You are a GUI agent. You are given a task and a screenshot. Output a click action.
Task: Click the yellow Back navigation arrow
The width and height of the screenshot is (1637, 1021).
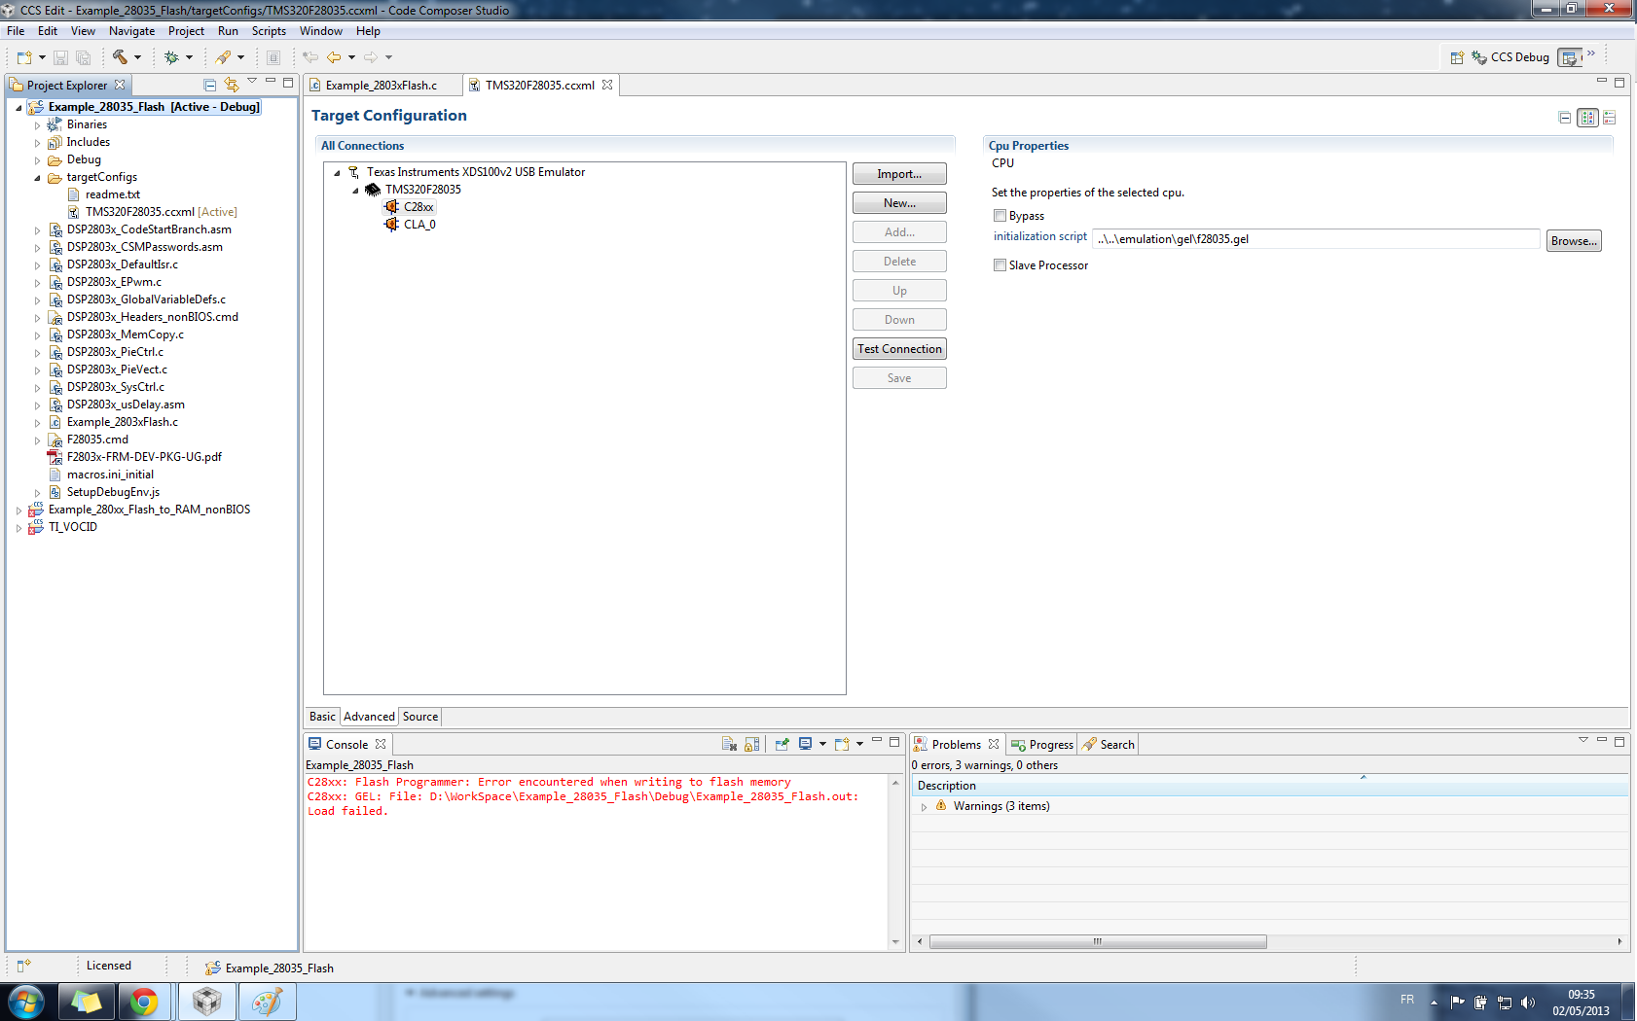click(334, 57)
